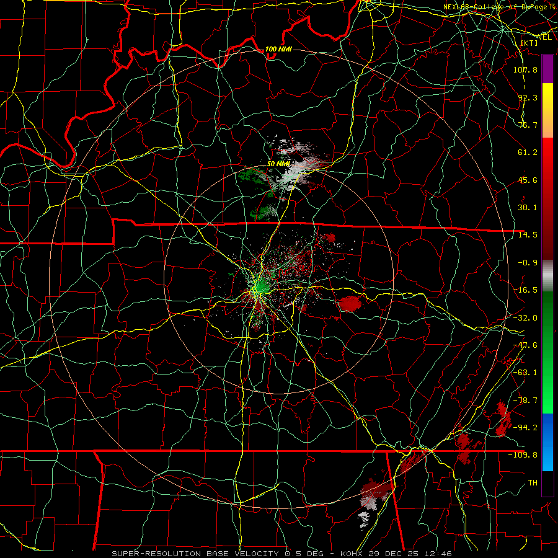This screenshot has width=558, height=558.
Task: Click the 100 NMI range ring label
Action: point(278,49)
